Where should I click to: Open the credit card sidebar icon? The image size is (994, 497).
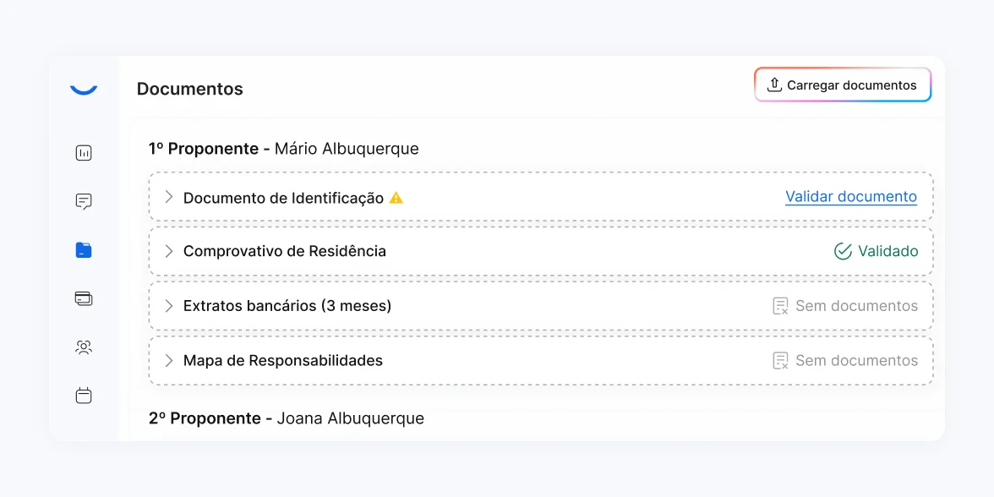click(84, 298)
